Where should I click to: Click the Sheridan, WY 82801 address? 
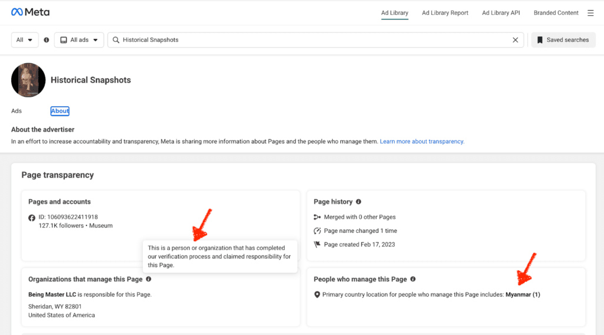tap(55, 307)
